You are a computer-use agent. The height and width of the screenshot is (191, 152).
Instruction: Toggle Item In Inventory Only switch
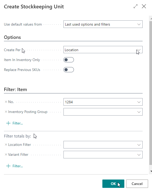pos(69,60)
